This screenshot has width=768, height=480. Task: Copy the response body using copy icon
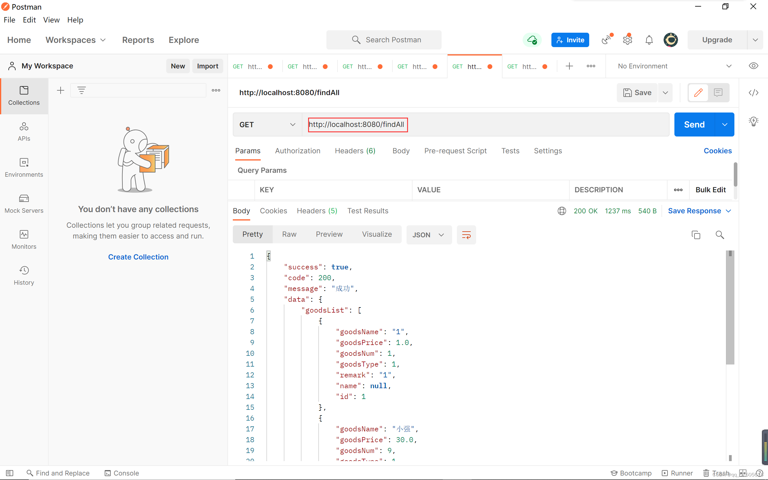pyautogui.click(x=696, y=235)
